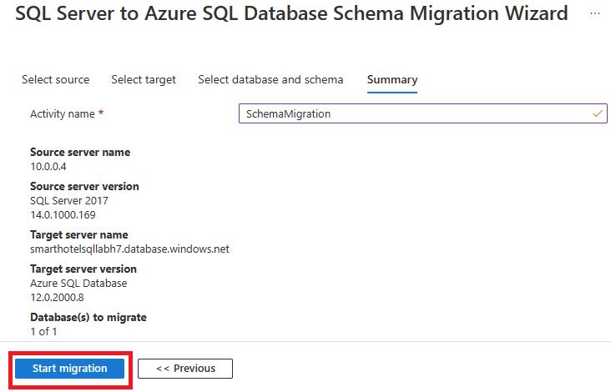Click target server smarthotelsqllabh7.database.windows.net
This screenshot has height=392, width=611.
point(129,249)
